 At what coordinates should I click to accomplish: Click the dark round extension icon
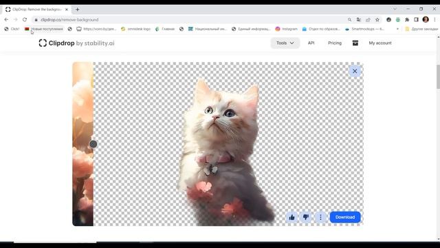[x=388, y=20]
